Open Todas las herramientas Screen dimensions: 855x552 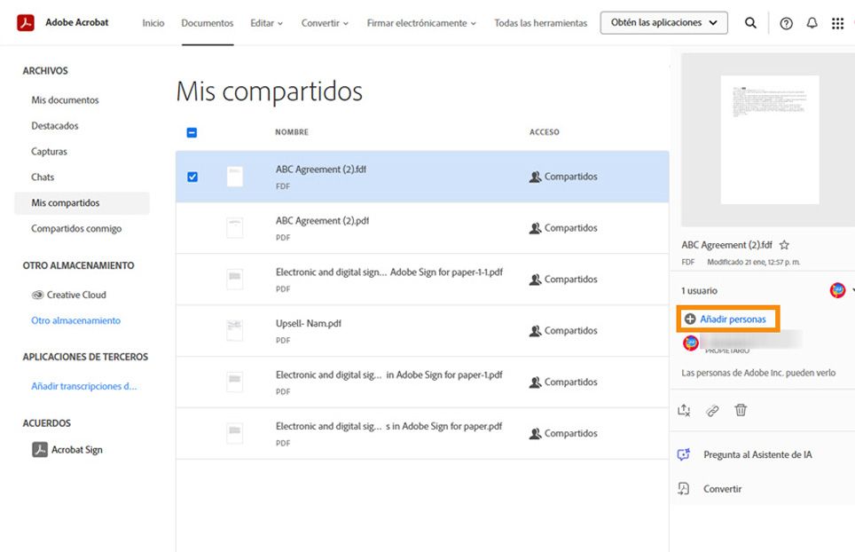[540, 22]
